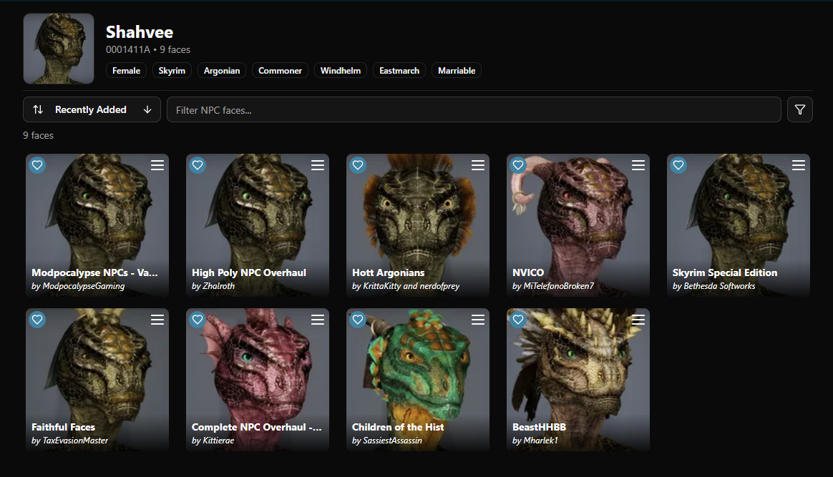833x477 pixels.
Task: Open hamburger menu on Hott Argonians card
Action: point(478,165)
